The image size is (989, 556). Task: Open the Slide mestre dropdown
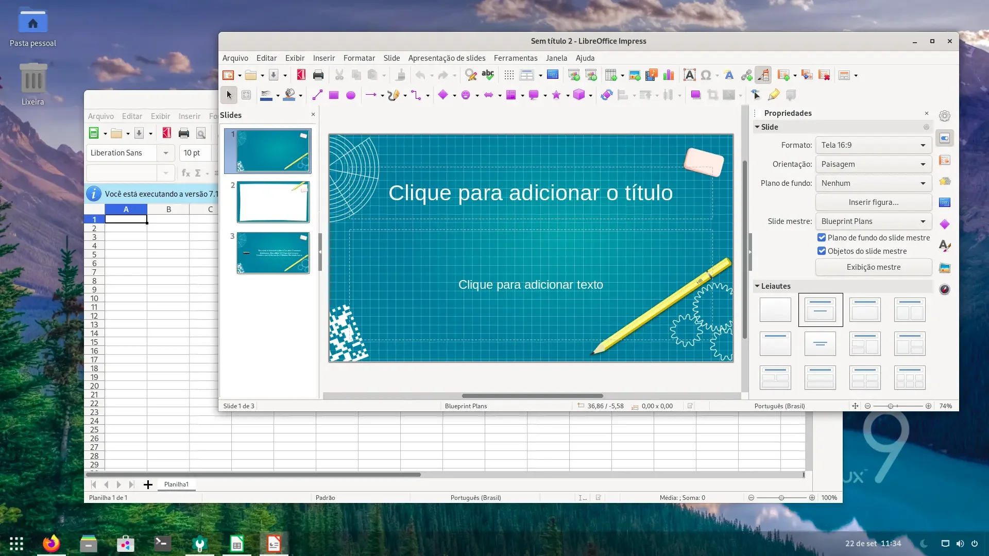click(x=874, y=221)
